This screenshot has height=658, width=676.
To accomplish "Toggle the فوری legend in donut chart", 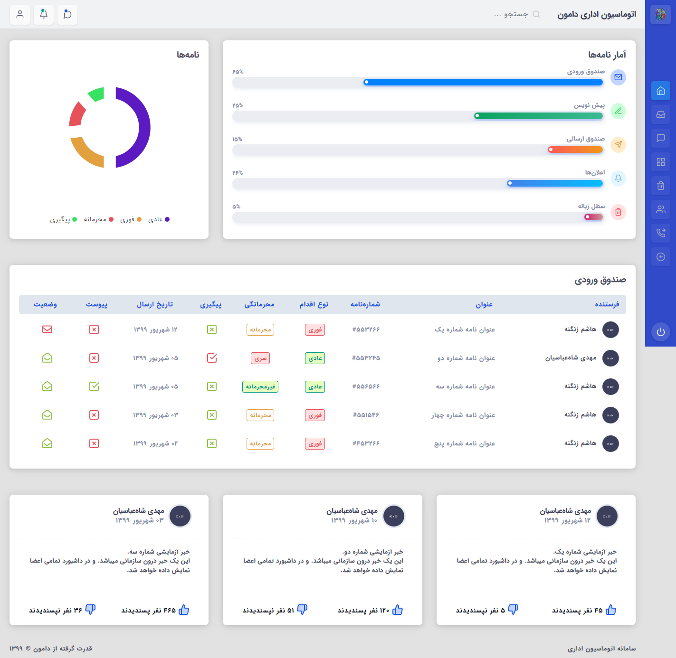I will pyautogui.click(x=131, y=219).
